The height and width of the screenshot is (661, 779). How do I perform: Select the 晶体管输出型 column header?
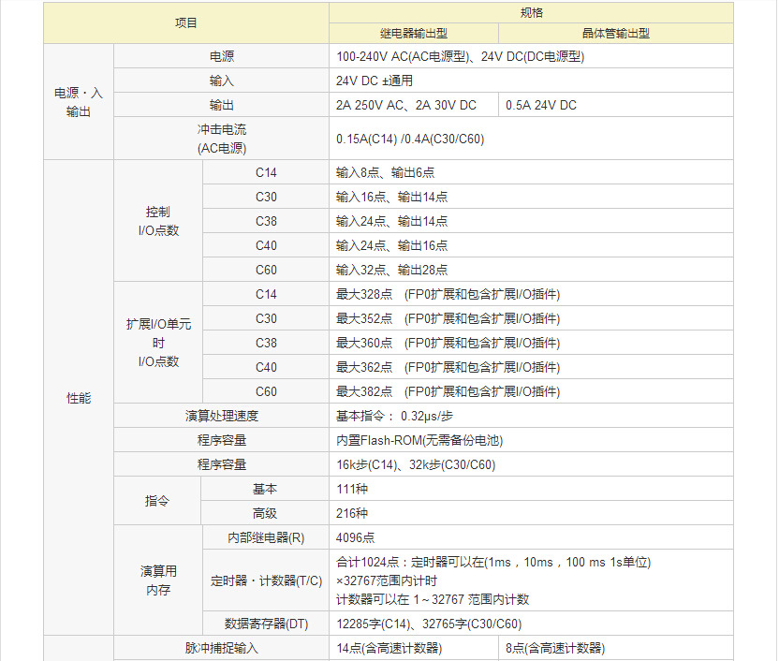[614, 33]
